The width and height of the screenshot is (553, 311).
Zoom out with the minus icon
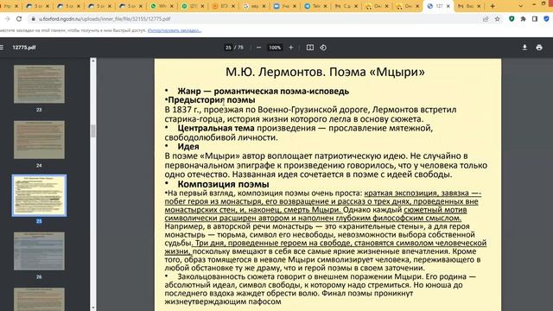point(258,48)
